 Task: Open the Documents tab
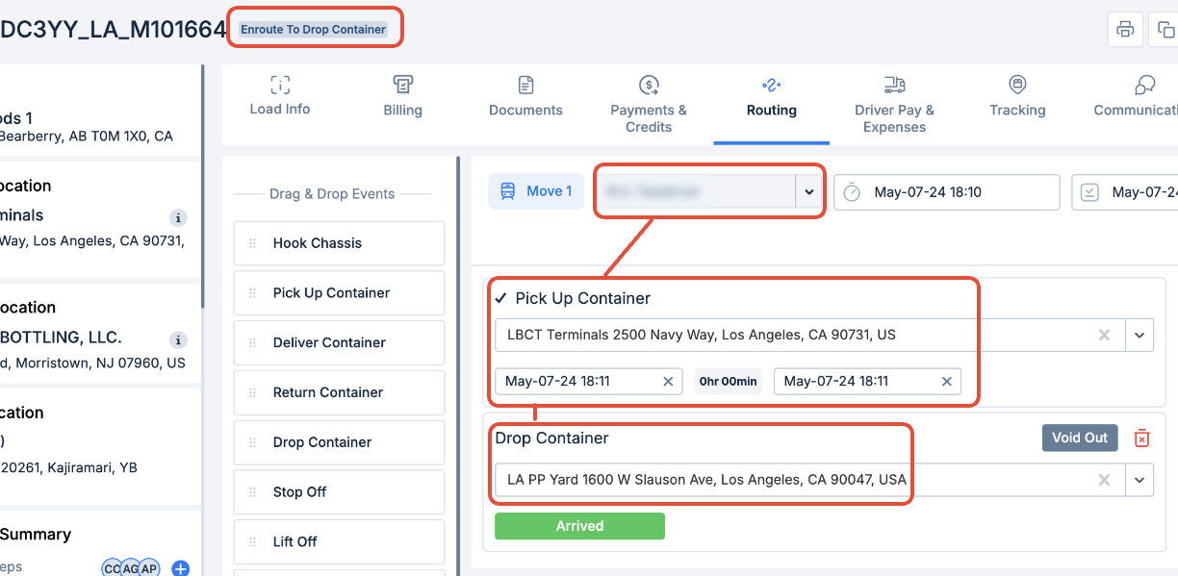tap(525, 96)
